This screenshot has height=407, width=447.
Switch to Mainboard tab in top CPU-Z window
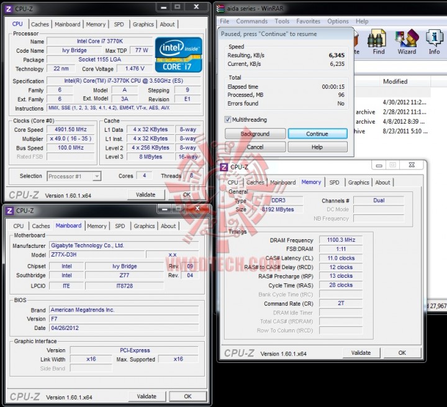pyautogui.click(x=68, y=24)
